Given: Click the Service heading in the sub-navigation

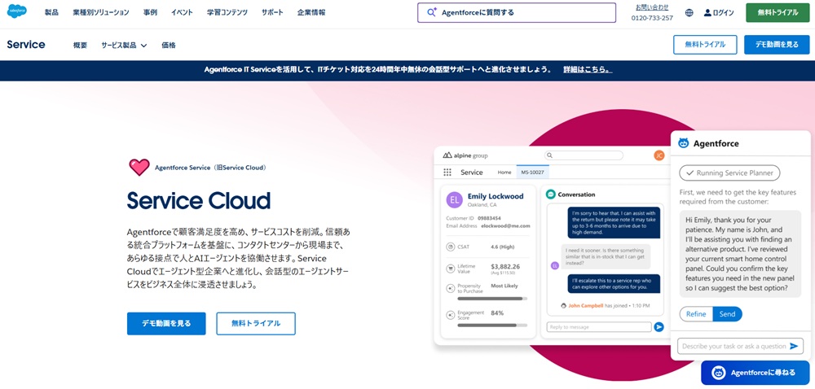Looking at the screenshot, I should coord(26,45).
